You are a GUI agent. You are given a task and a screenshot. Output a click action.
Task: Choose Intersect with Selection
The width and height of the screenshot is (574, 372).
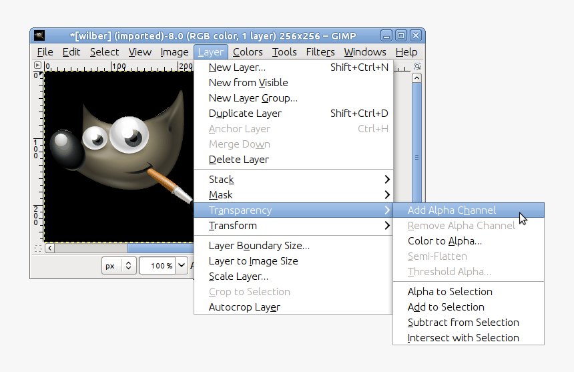coord(469,338)
